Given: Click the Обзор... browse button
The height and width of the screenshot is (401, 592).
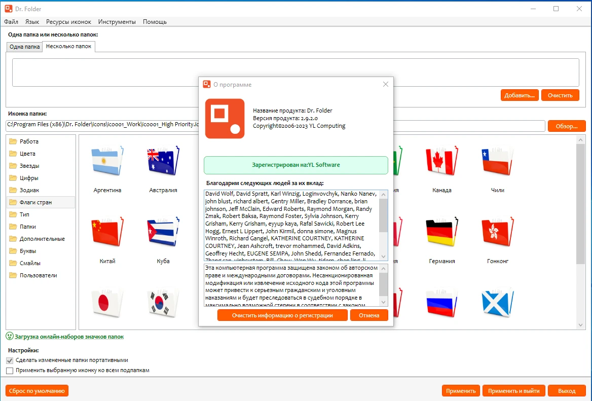Looking at the screenshot, I should [x=567, y=126].
